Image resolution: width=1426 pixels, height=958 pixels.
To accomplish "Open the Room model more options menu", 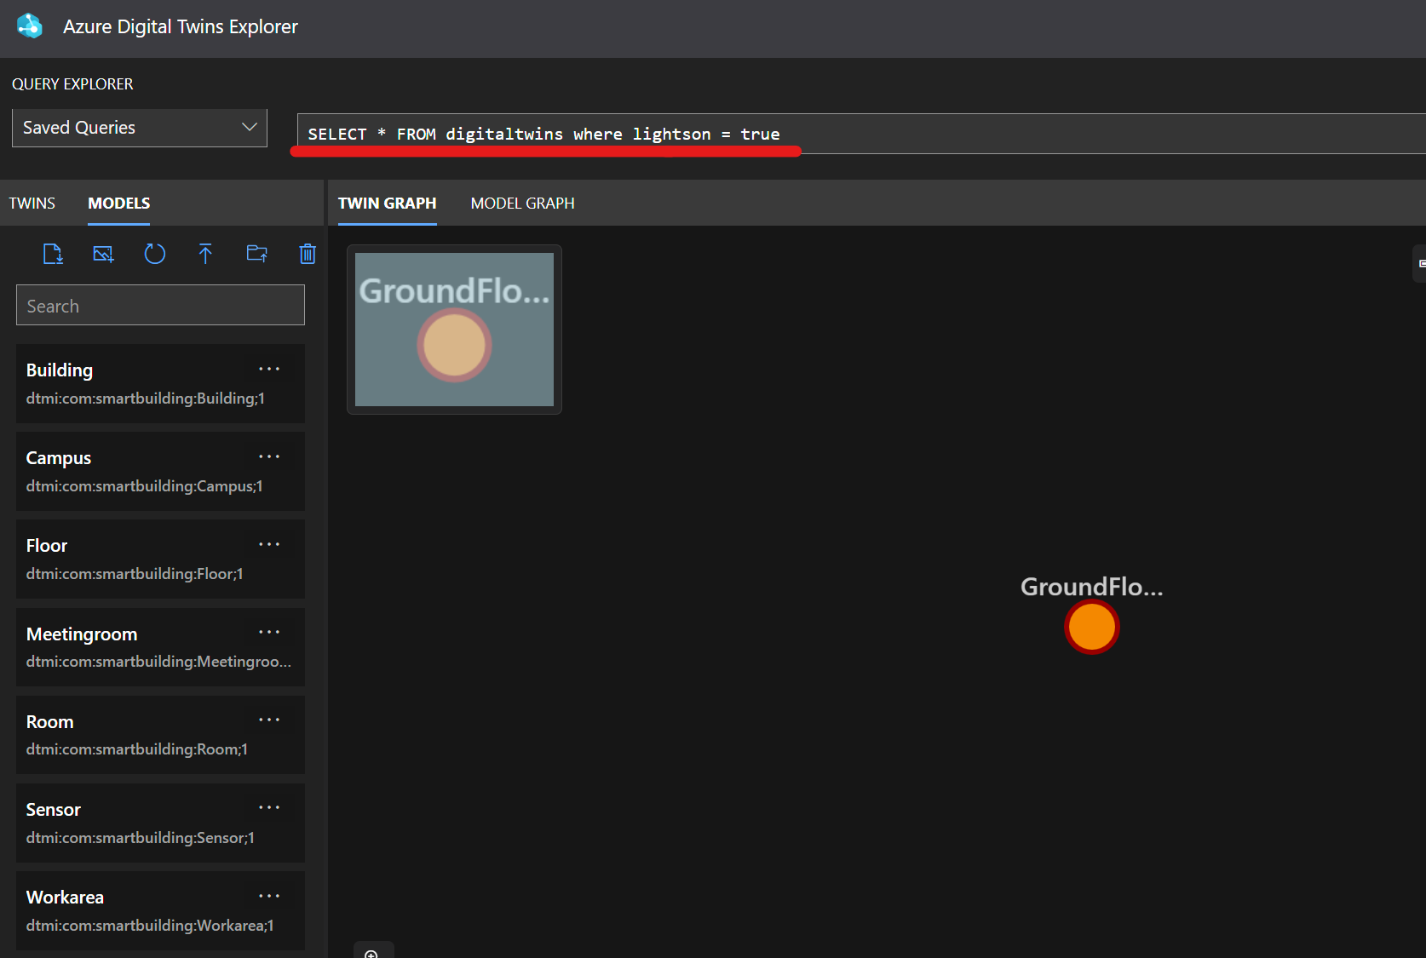I will (x=269, y=720).
